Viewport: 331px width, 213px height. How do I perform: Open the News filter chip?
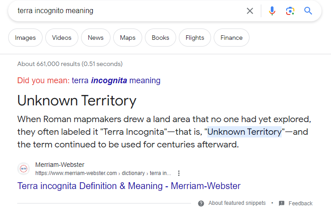(96, 38)
